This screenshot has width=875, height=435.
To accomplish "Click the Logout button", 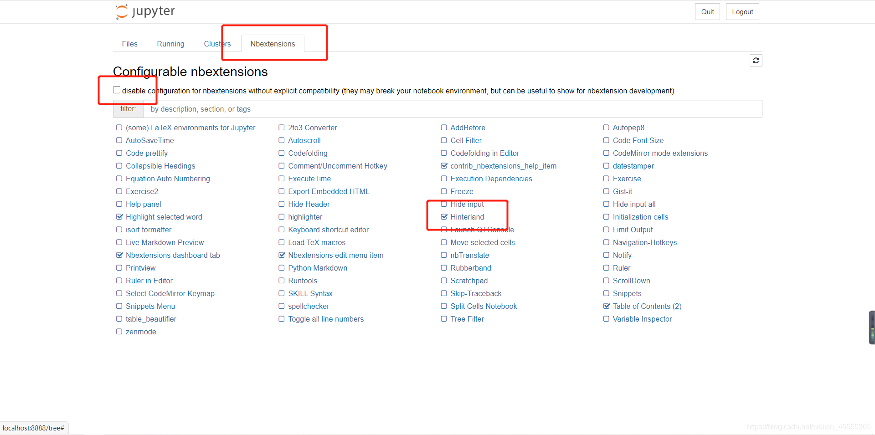I will coord(742,12).
